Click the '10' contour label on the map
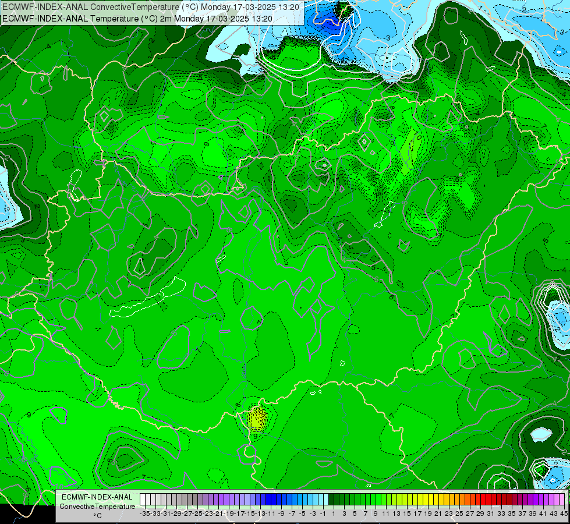 (418, 137)
